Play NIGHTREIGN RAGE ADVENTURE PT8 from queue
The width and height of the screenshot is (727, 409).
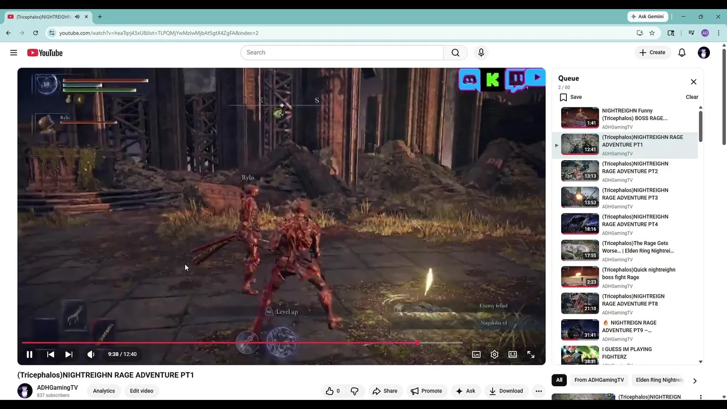pos(625,304)
